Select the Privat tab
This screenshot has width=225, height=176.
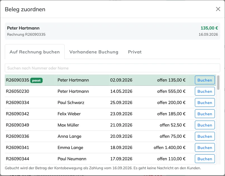(135, 52)
